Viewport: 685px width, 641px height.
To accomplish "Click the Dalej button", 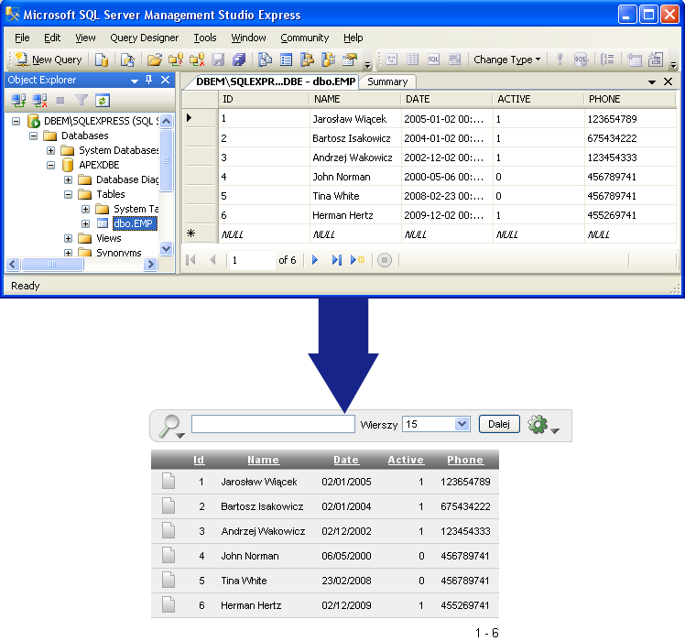I will coord(499,424).
